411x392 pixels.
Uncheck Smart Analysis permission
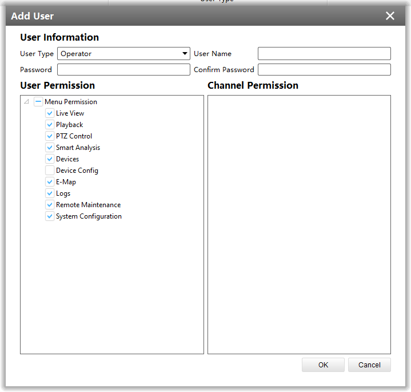pos(50,148)
